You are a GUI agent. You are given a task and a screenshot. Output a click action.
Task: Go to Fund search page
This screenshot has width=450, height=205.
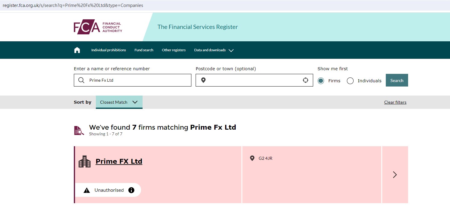pyautogui.click(x=144, y=50)
